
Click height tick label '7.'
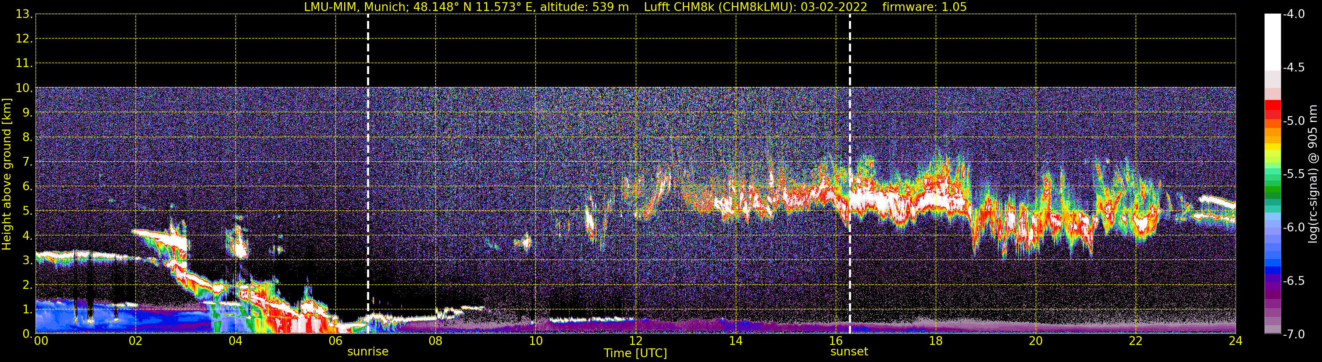[x=28, y=162]
